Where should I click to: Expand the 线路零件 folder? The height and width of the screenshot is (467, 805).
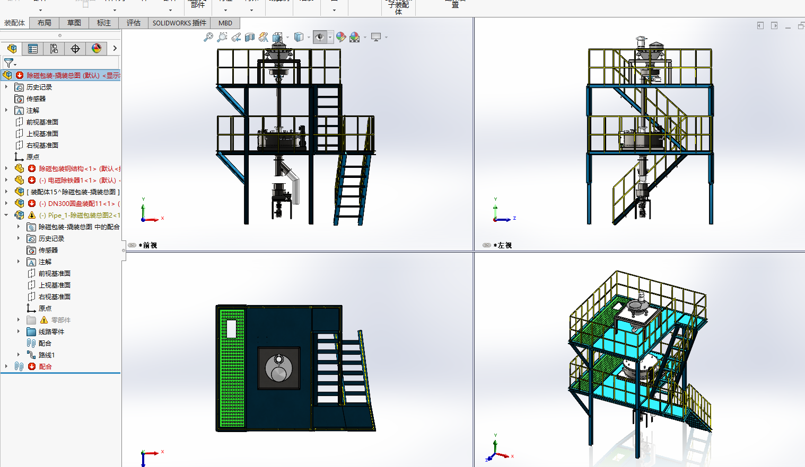click(19, 331)
